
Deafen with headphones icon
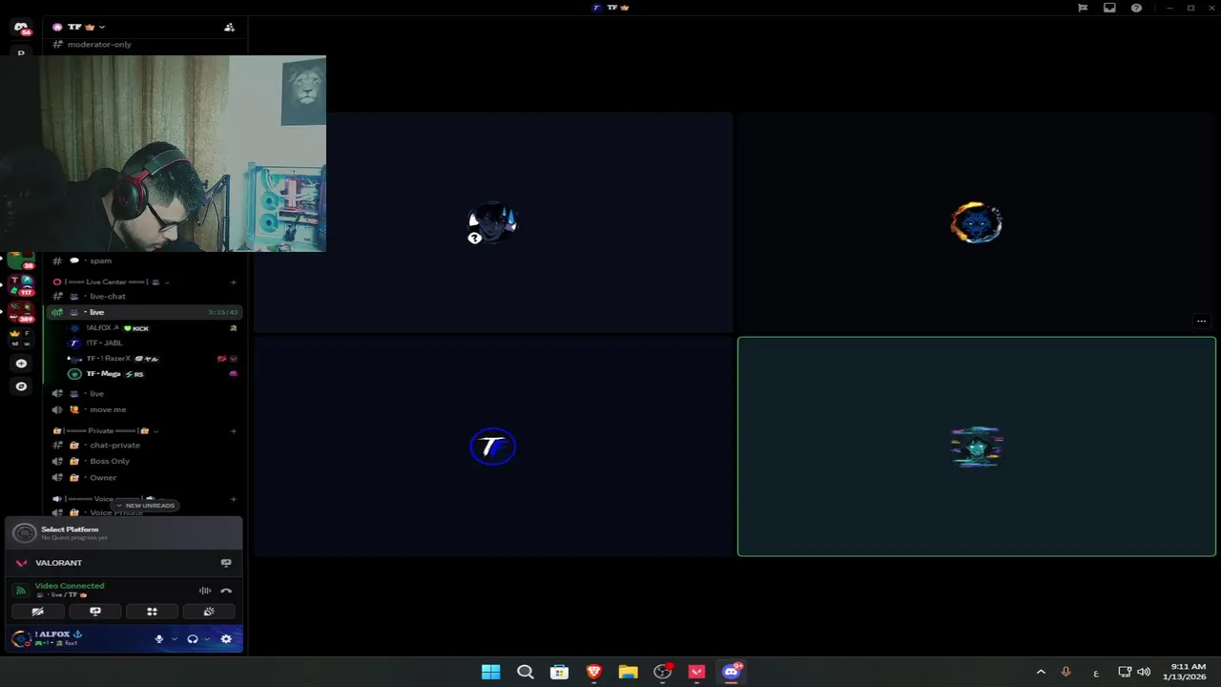193,639
